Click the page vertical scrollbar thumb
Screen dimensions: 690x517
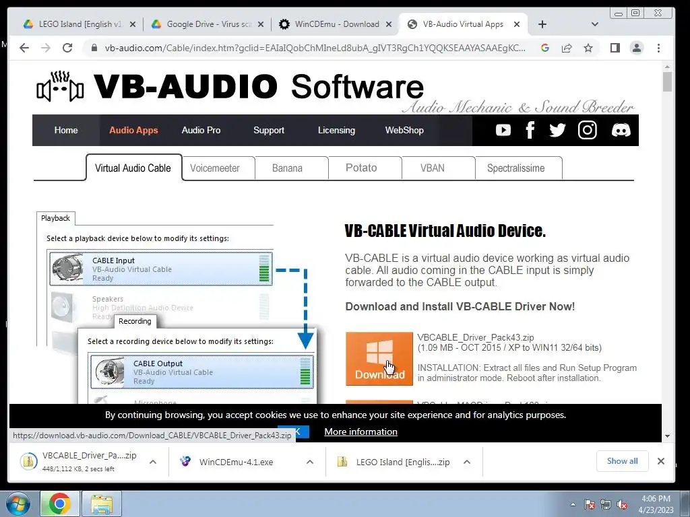pyautogui.click(x=667, y=81)
